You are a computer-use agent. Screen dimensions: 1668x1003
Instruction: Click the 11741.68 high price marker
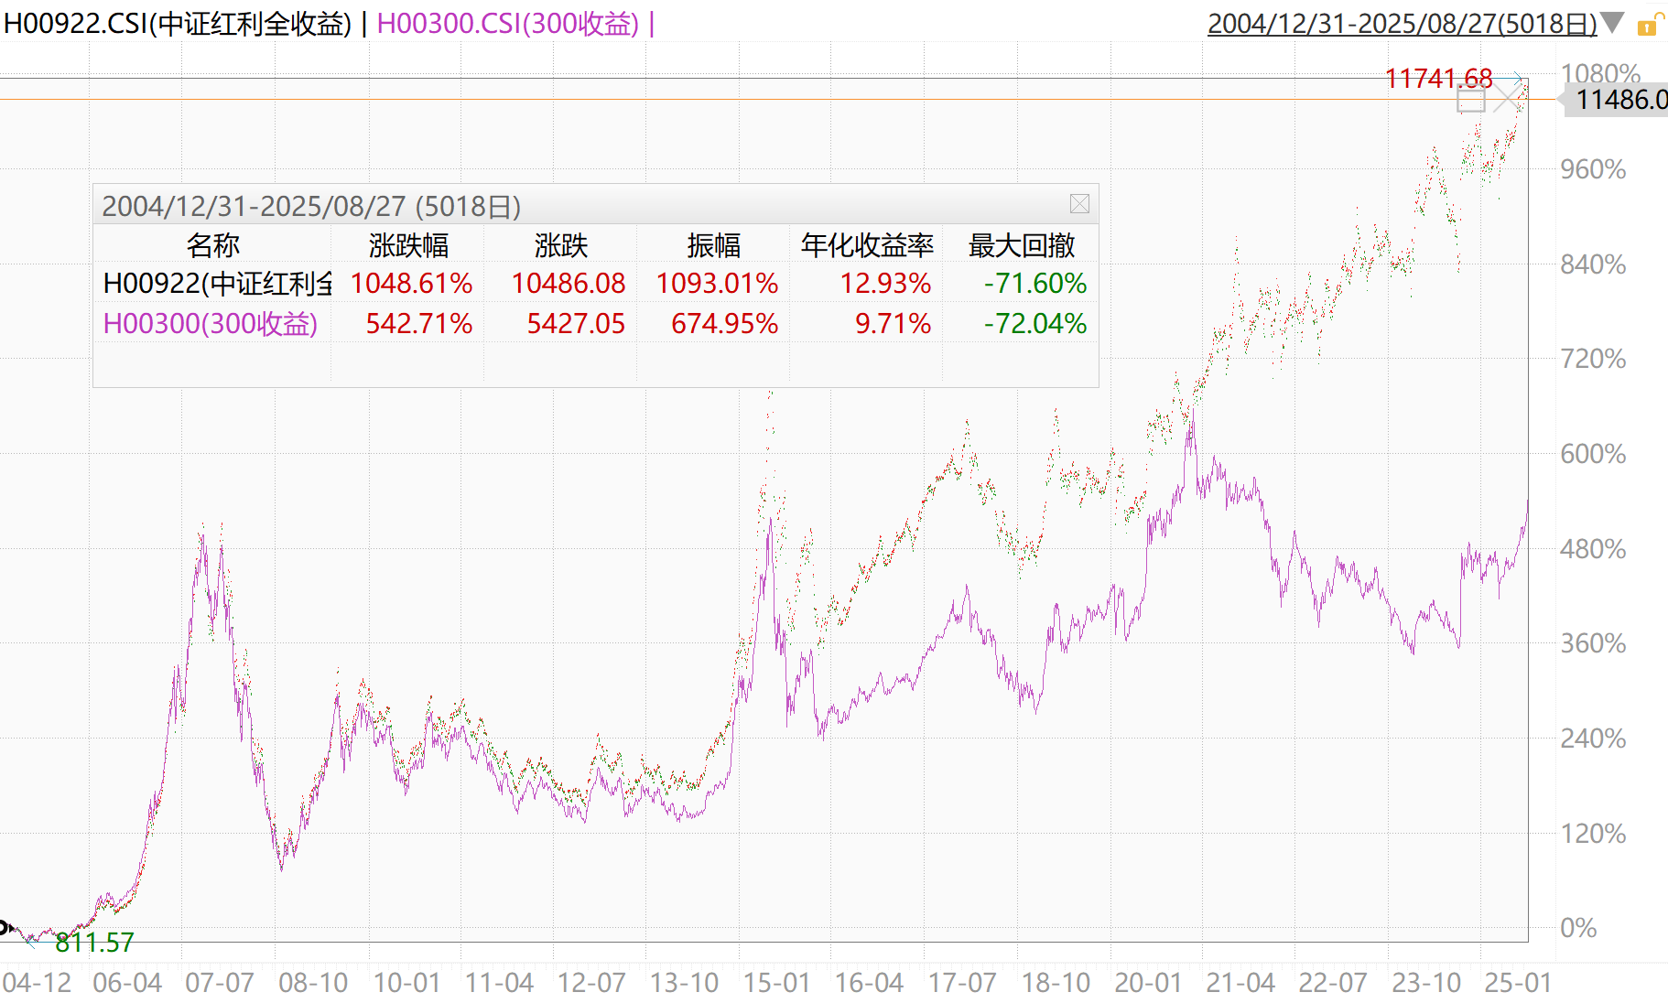[x=1437, y=79]
